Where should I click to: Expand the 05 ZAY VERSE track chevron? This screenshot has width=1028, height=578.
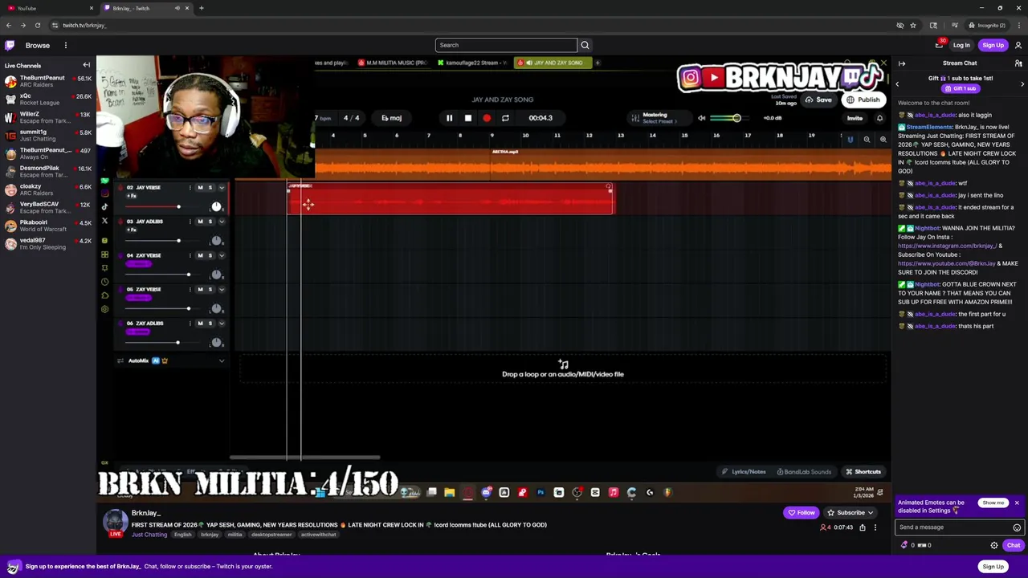point(222,289)
